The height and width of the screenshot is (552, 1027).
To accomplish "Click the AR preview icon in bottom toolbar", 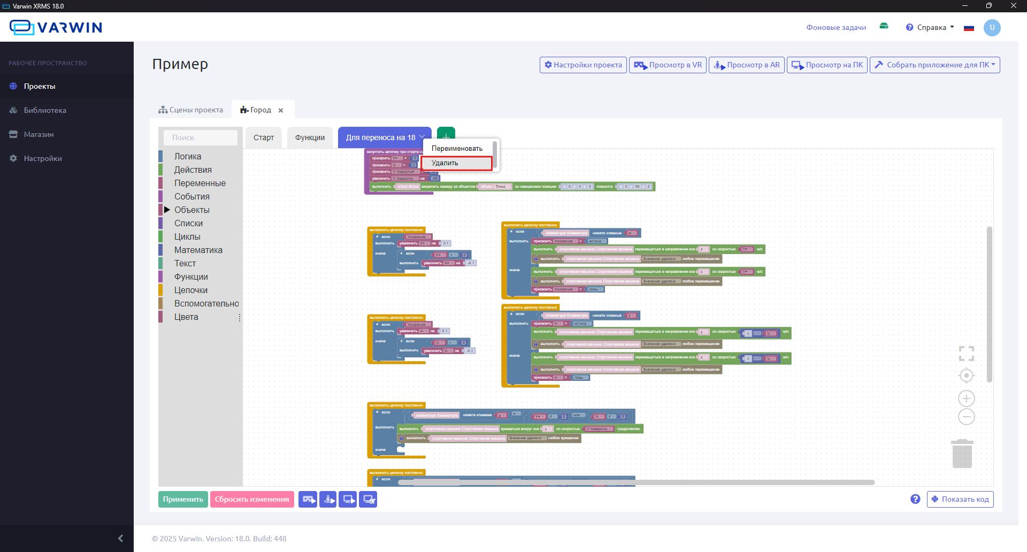I will 328,499.
